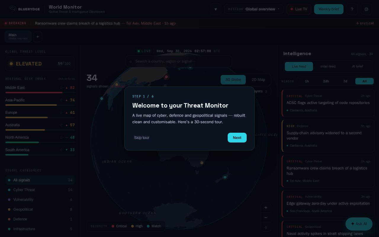Viewport: 379px width, 237px height.
Task: Open the help question mark icon
Action: tap(352, 9)
